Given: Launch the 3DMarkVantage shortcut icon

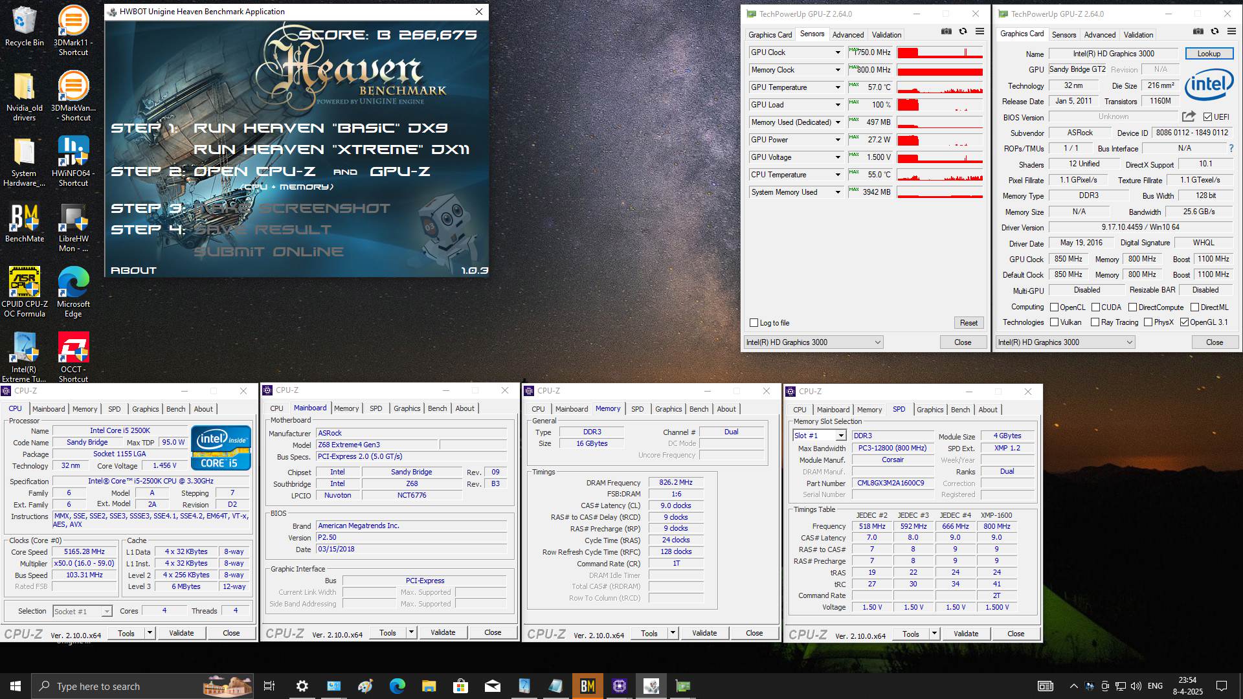Looking at the screenshot, I should coord(73,96).
